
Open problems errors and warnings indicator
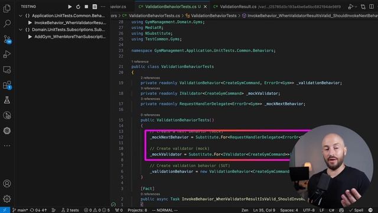tap(97, 210)
